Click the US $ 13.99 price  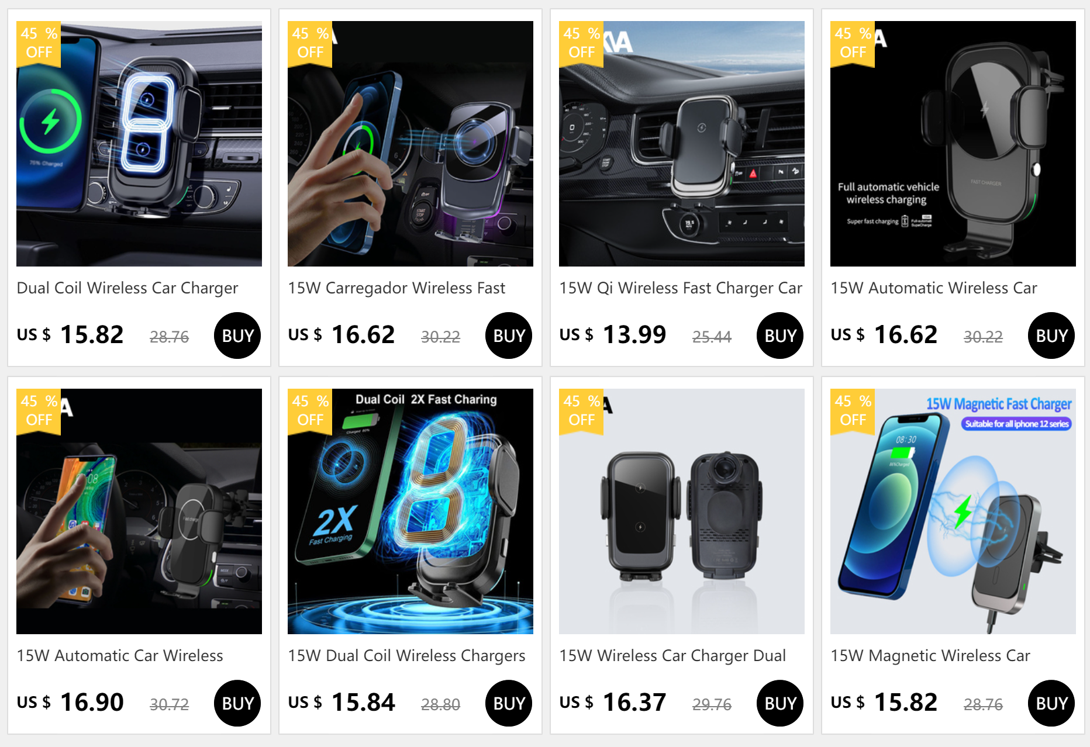tap(613, 335)
